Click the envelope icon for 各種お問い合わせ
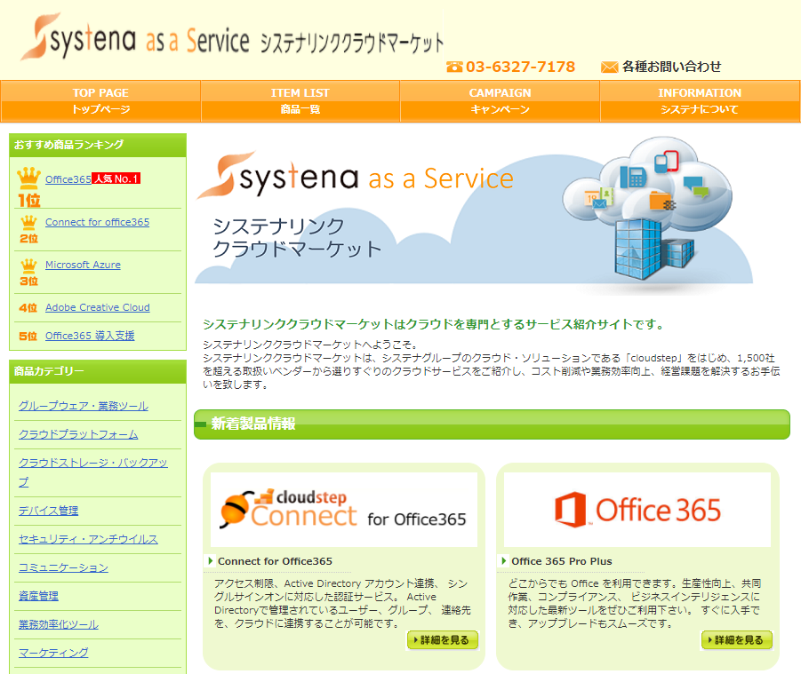The image size is (801, 674). 610,67
